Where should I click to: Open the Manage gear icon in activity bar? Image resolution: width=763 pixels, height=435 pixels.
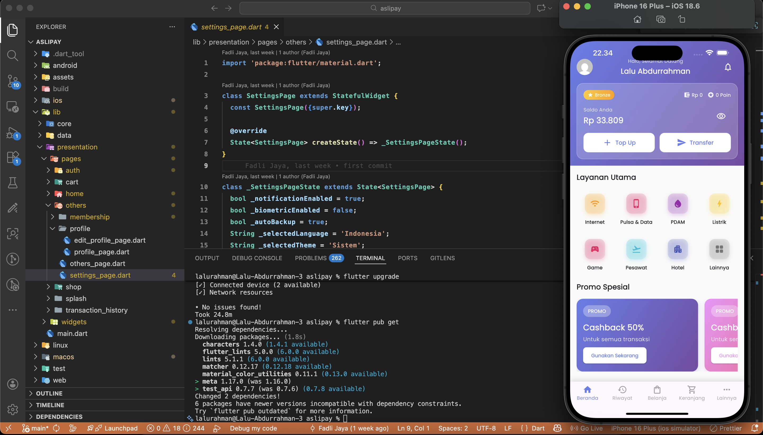tap(12, 409)
